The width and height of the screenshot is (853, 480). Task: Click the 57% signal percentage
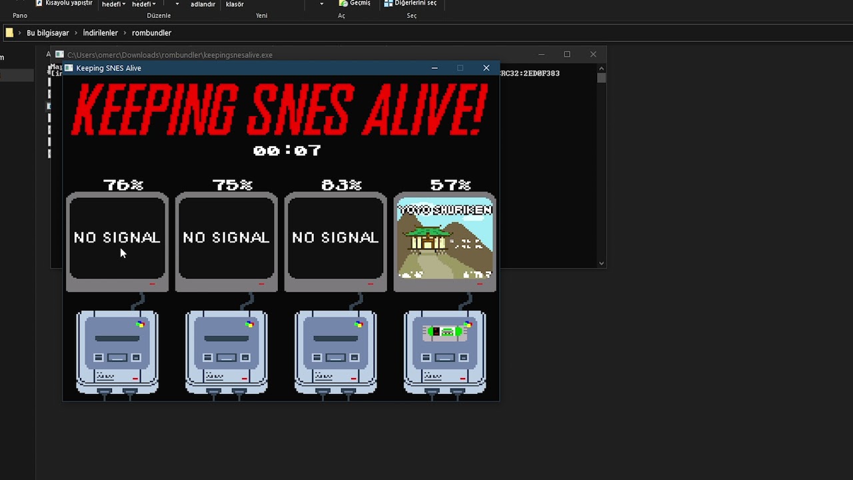coord(450,185)
